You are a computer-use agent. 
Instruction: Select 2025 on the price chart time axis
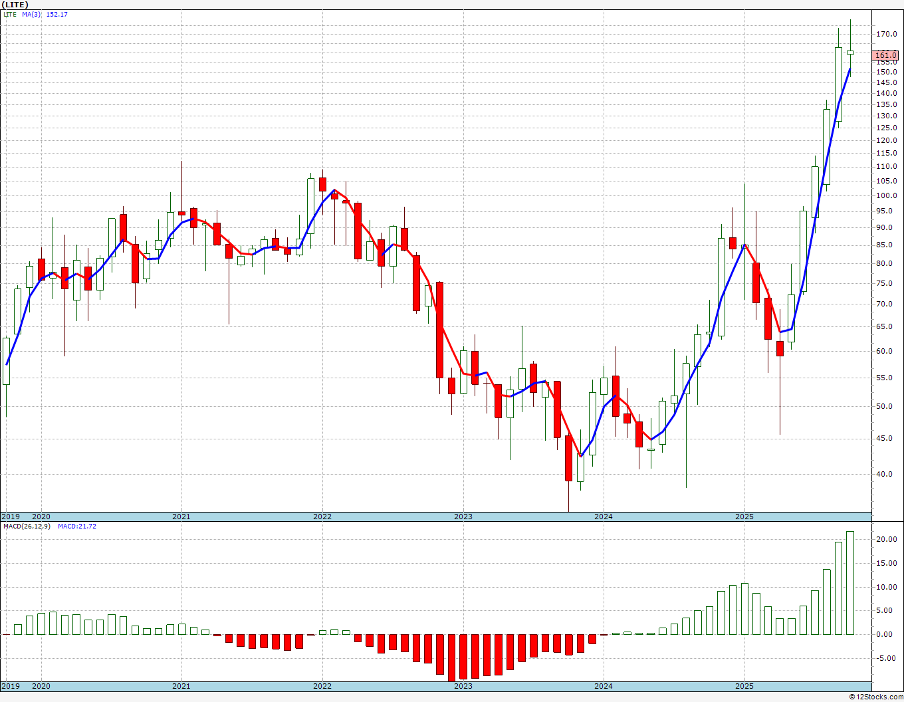[744, 517]
